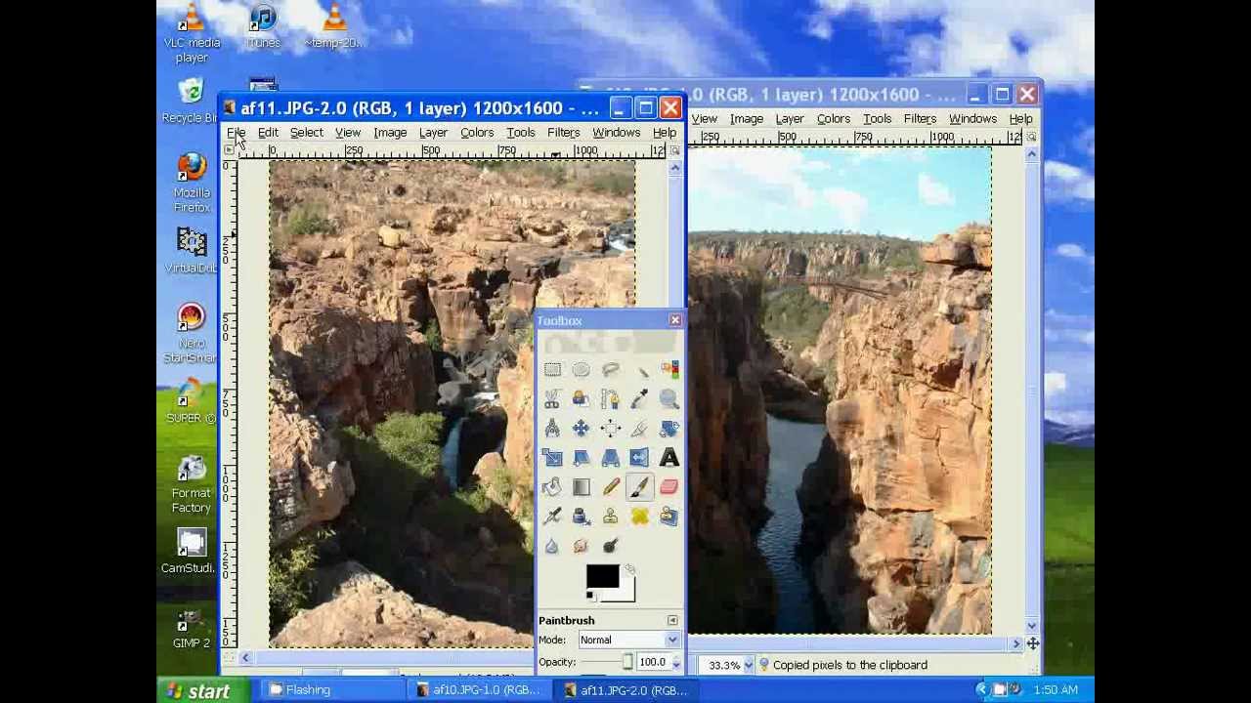Screen dimensions: 1251x703
Task: Open the Windows menu in af10 window
Action: 972,119
